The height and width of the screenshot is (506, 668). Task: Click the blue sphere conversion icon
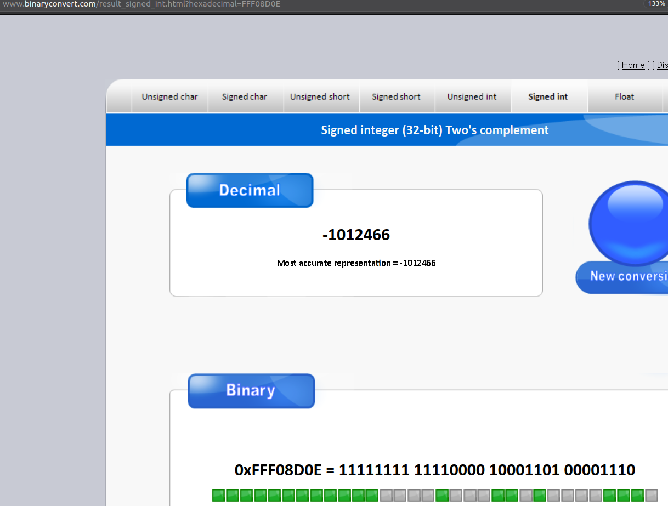pos(629,223)
